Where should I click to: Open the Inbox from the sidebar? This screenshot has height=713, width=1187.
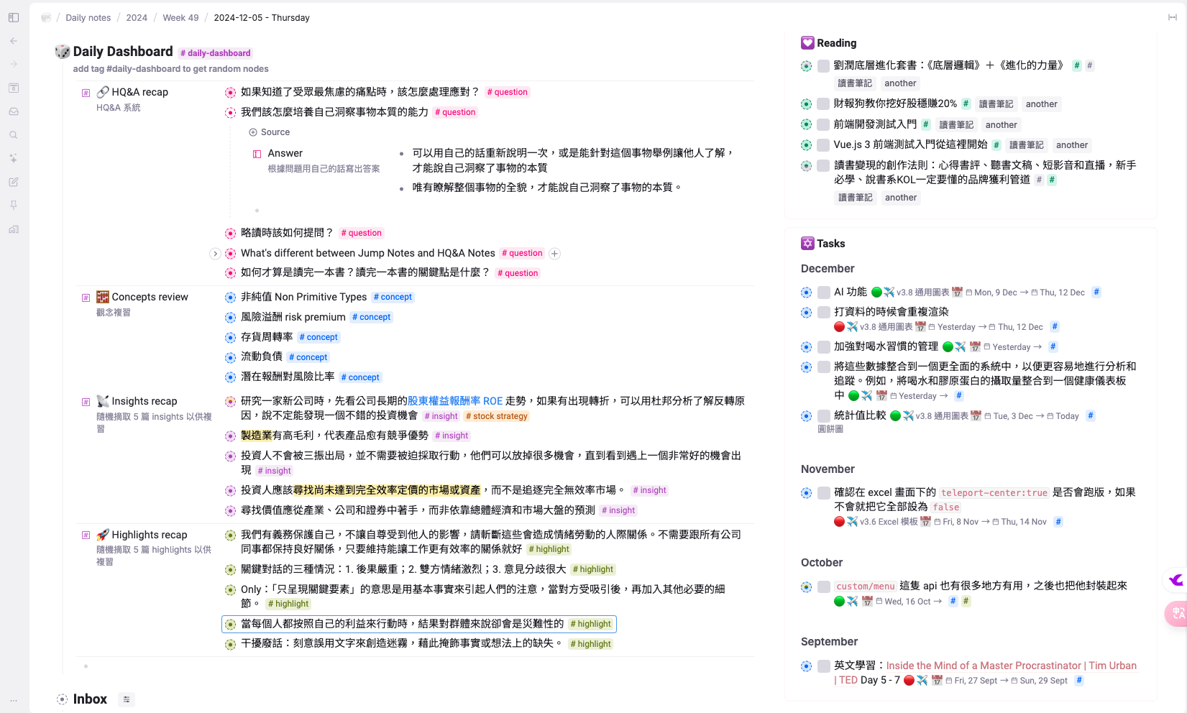[x=13, y=111]
